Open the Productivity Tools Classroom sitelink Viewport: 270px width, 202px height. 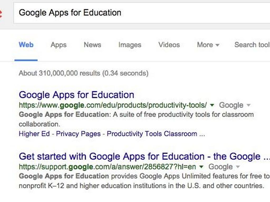[152, 134]
